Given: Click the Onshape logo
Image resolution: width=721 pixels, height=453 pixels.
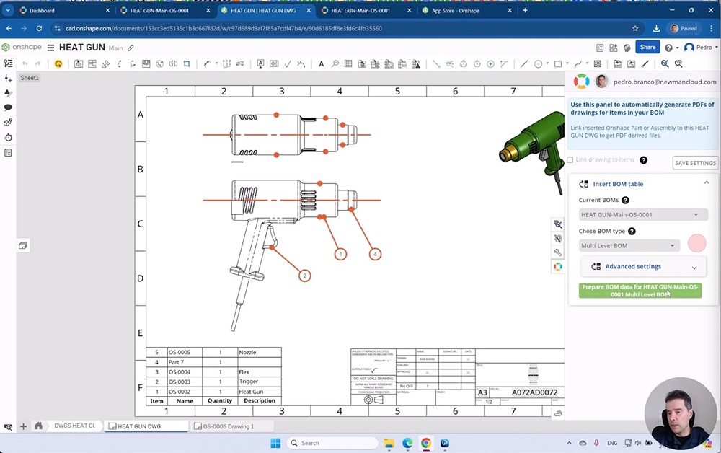Looking at the screenshot, I should pos(22,47).
